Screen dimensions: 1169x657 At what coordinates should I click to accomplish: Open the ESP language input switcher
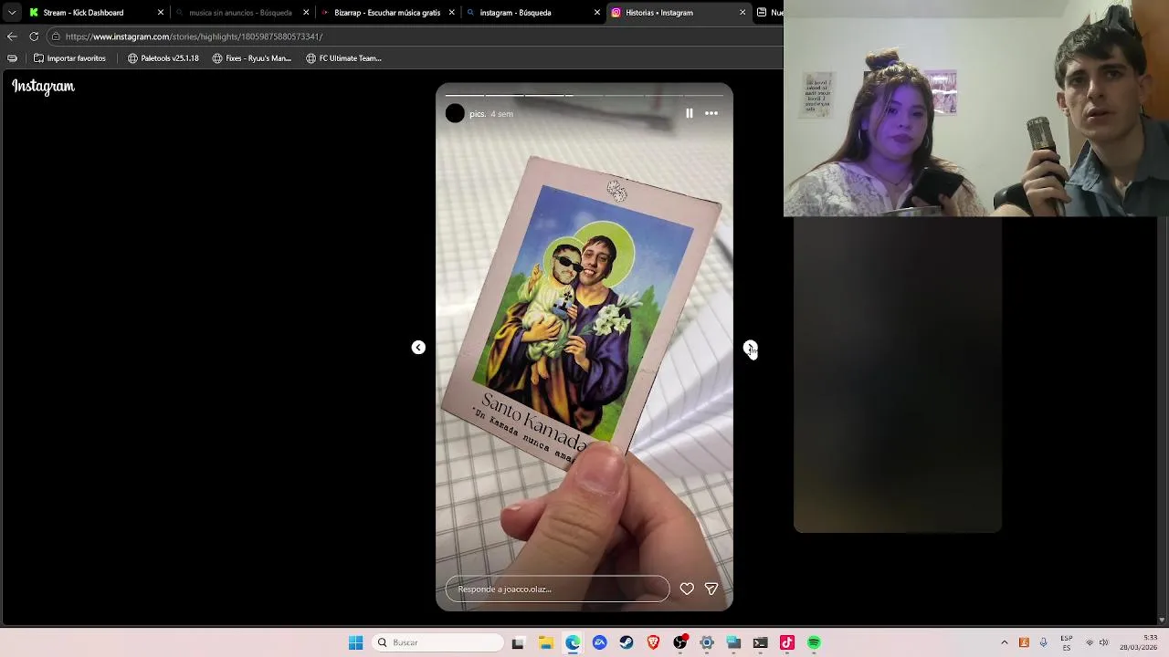click(1067, 642)
